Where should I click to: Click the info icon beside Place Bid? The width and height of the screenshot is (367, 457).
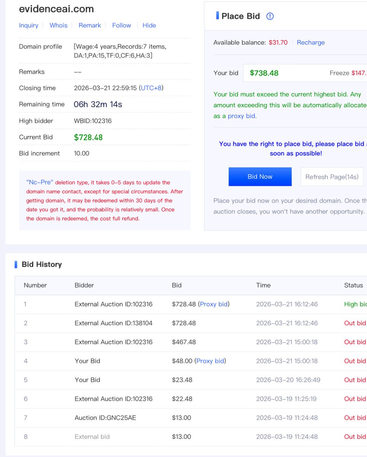click(x=270, y=16)
